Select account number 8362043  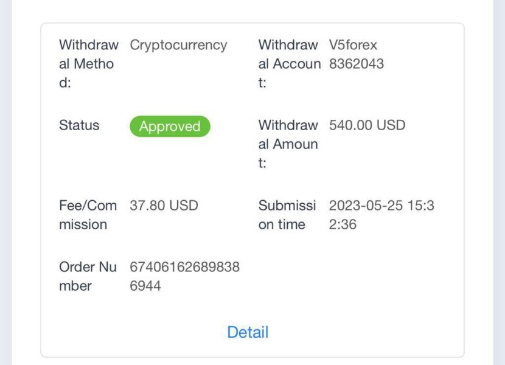click(357, 64)
